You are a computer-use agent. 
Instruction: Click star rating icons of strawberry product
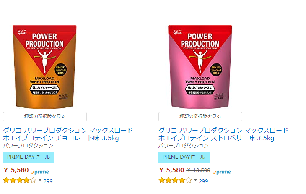point(175,180)
